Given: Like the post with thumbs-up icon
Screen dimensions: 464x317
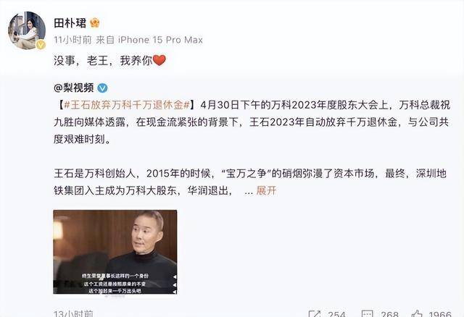Looking at the screenshot, I should tap(417, 313).
